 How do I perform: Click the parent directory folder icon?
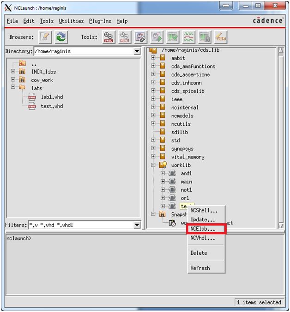click(x=23, y=63)
